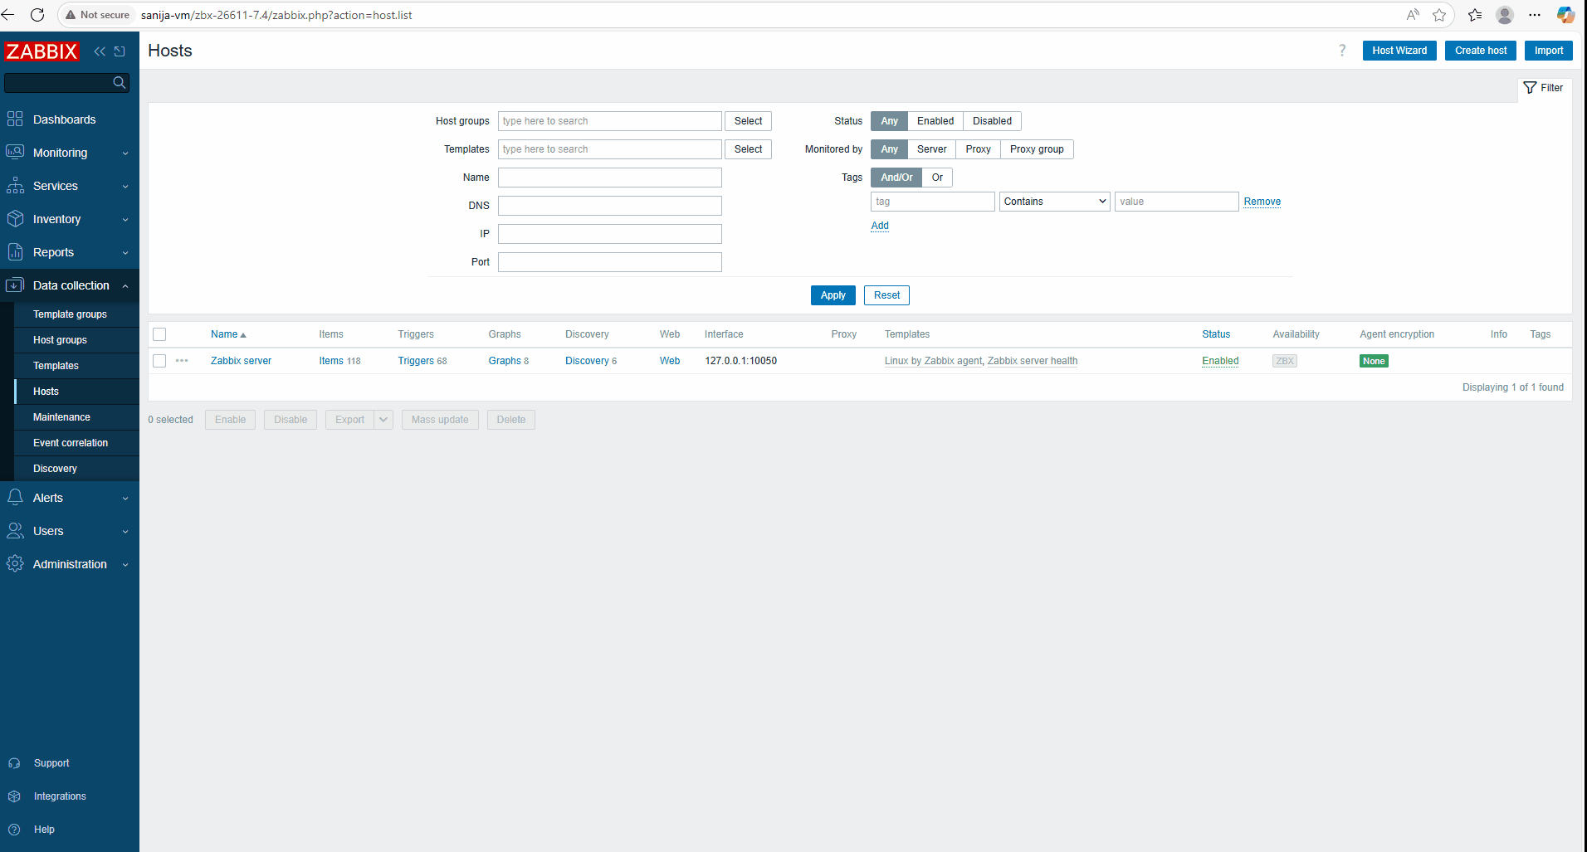Set Tags mode to Or
1587x852 pixels.
tap(937, 178)
